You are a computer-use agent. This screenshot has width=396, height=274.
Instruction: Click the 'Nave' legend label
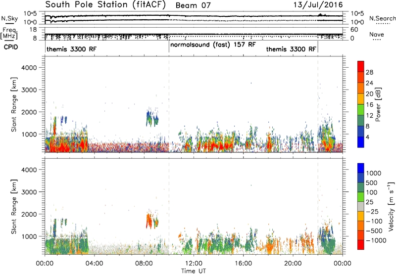pyautogui.click(x=376, y=35)
